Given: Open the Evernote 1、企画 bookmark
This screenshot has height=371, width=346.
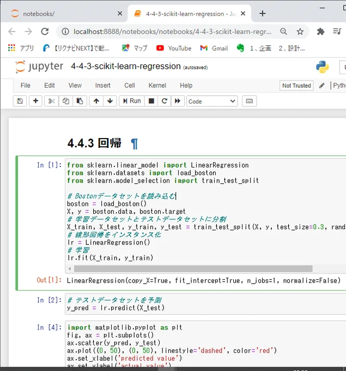Looking at the screenshot, I should (x=254, y=48).
